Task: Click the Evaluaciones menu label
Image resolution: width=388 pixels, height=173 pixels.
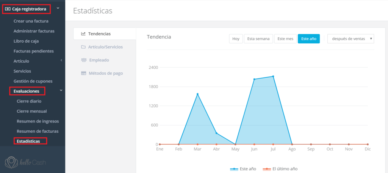Action: 27,91
